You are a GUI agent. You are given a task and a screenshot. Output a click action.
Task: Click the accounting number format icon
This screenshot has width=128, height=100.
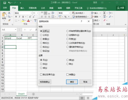[x=60, y=17]
